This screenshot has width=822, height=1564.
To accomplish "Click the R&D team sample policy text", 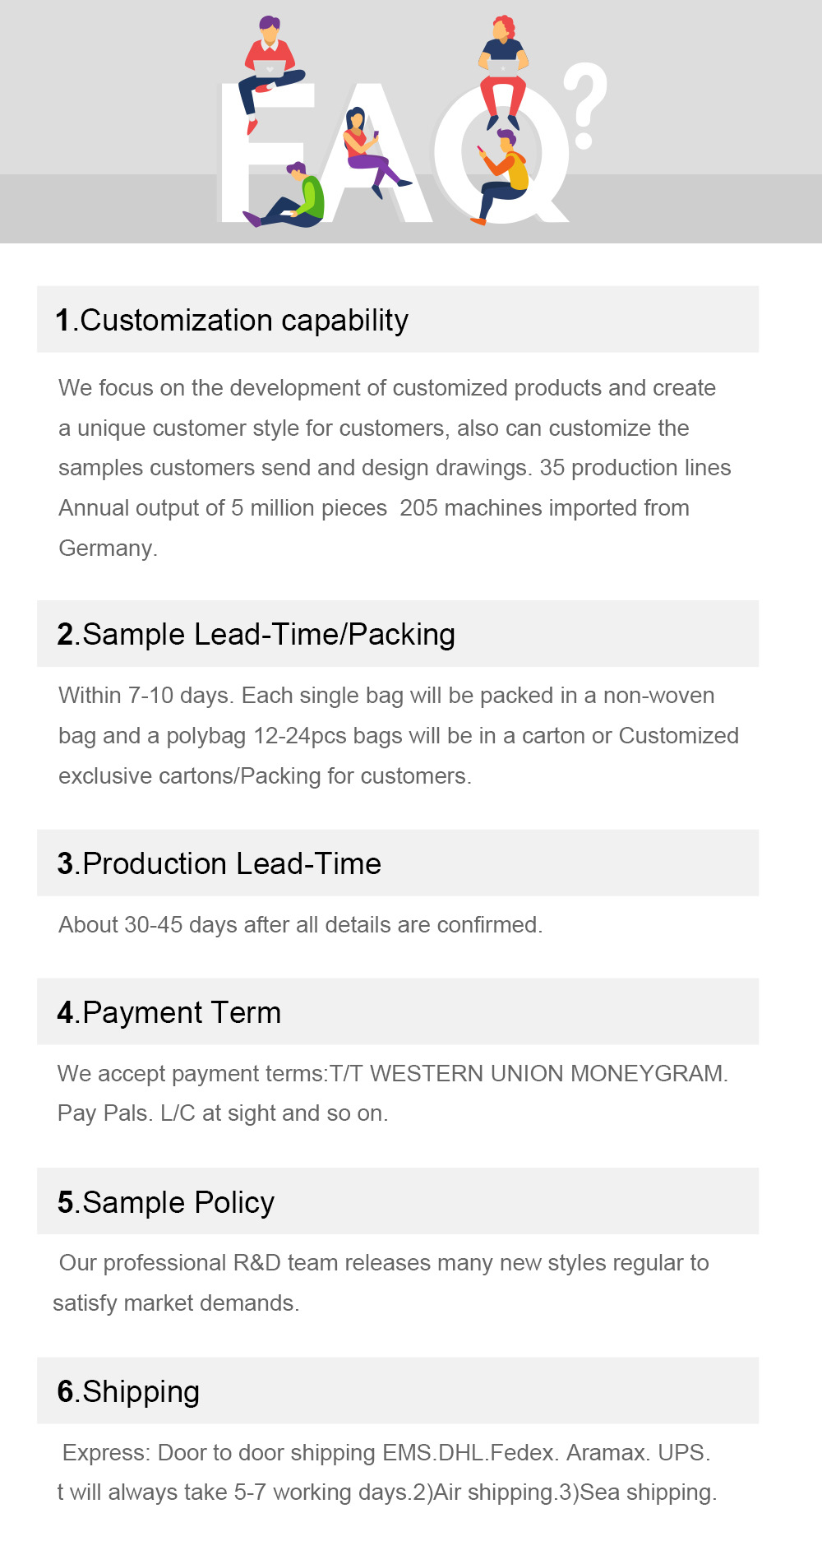I will point(382,1283).
